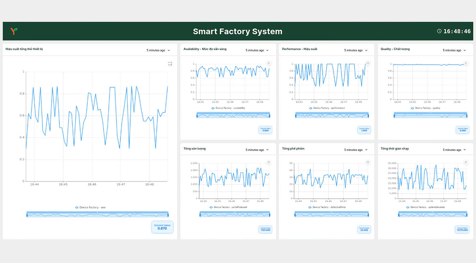
Task: Expand the Tổng thời gian chạy chart
Action: (x=466, y=163)
